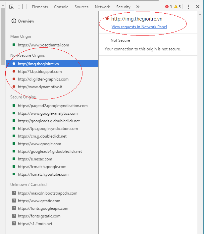Switch to the Console tab
The width and height of the screenshot is (204, 234).
61,7
